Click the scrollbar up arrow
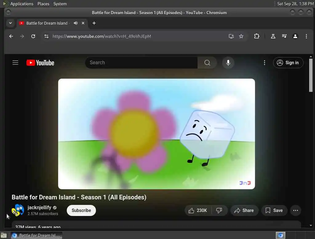Screen dimensions: 315x239 tap(311, 57)
